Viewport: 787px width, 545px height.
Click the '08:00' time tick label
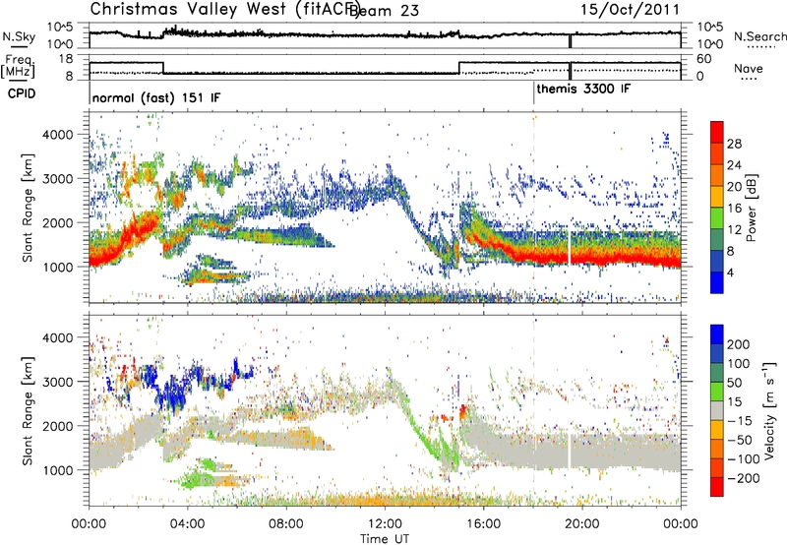[286, 523]
